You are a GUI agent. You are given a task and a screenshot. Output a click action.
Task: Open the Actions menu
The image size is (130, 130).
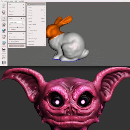[6, 1]
